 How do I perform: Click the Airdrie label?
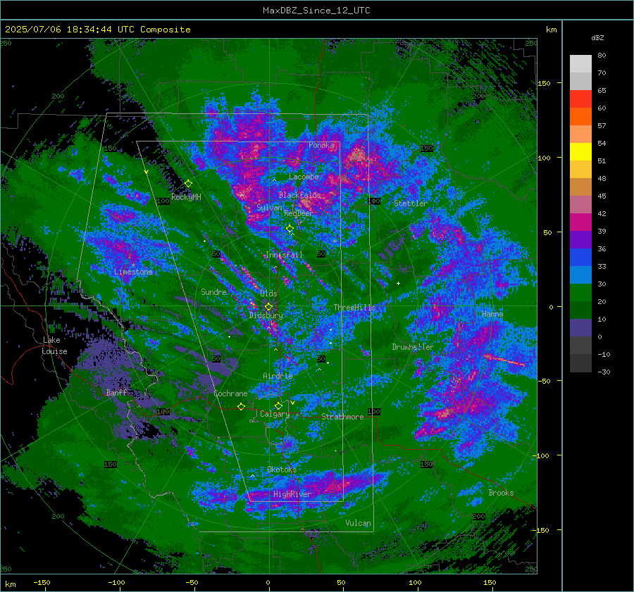click(278, 376)
